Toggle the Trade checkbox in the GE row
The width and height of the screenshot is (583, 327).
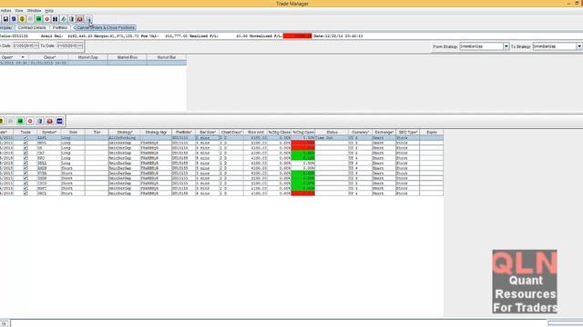26,148
